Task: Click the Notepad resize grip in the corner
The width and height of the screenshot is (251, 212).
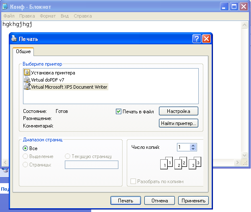Action: [x=245, y=163]
